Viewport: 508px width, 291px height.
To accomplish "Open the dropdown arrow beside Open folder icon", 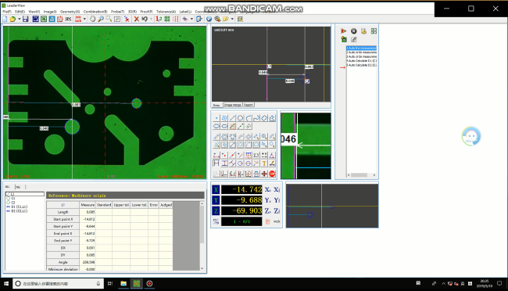I will 19,19.
